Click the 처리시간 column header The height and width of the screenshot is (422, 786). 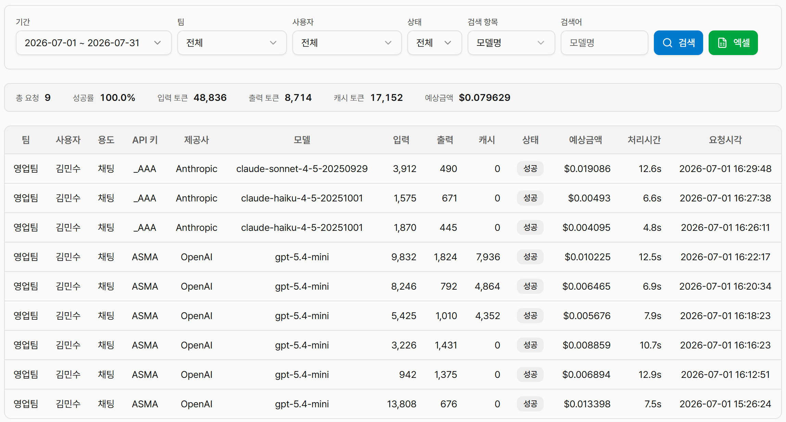click(x=644, y=140)
